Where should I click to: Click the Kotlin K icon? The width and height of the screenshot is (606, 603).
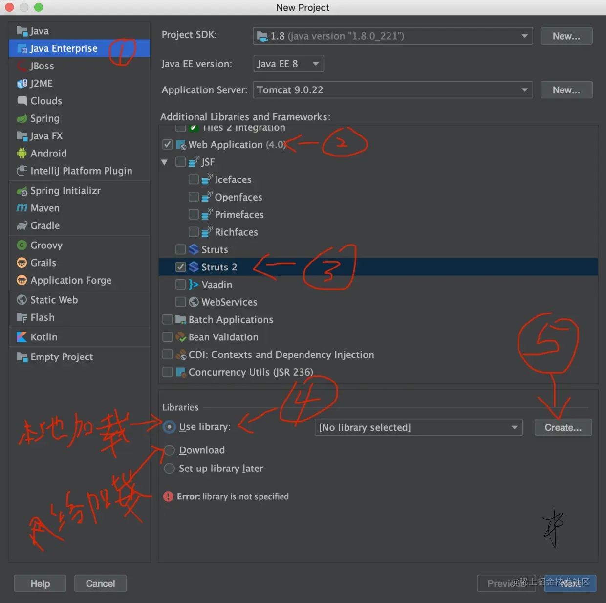tap(22, 337)
